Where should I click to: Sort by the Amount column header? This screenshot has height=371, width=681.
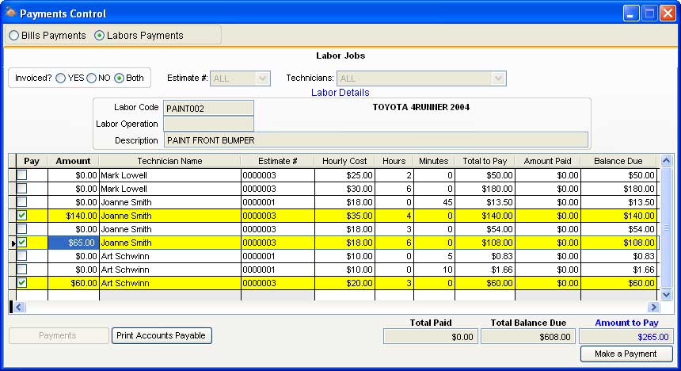[73, 161]
